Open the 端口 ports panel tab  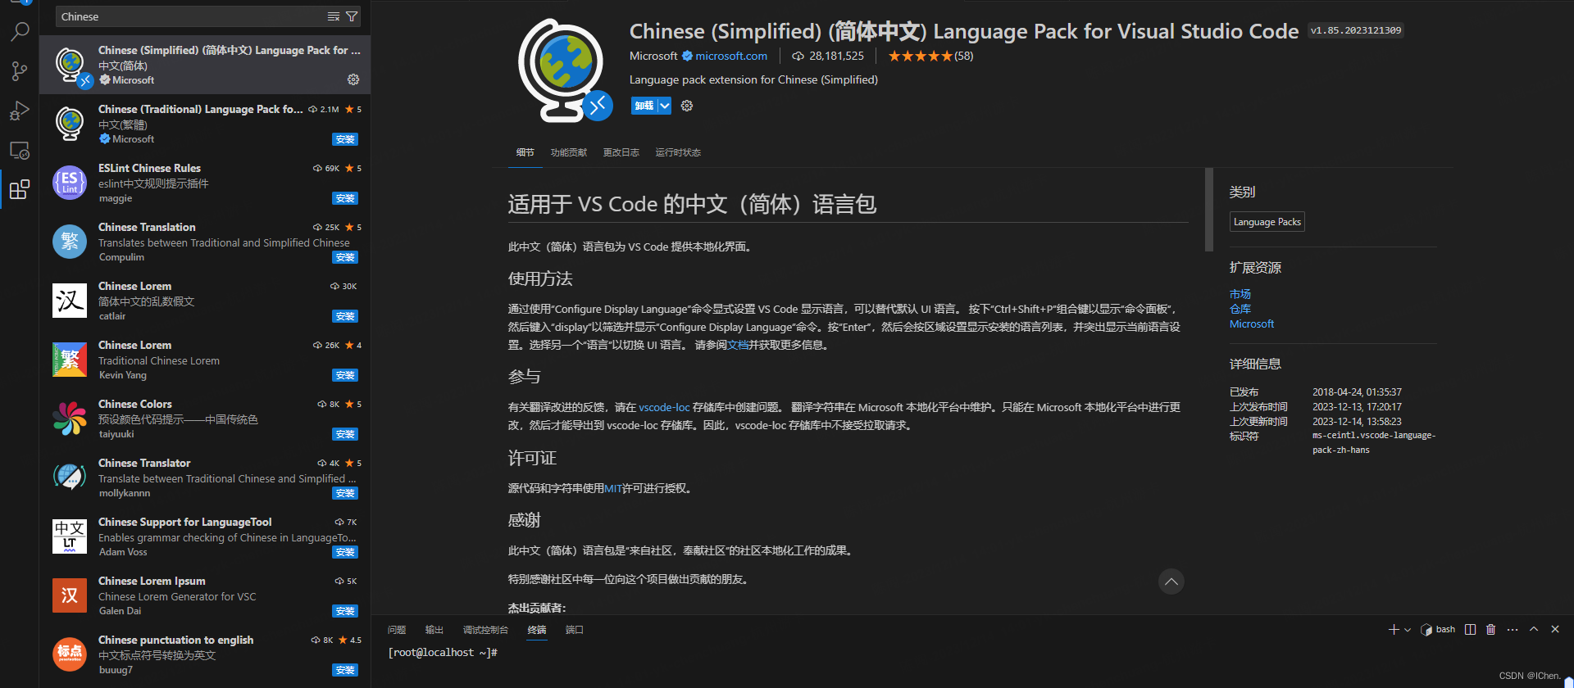tap(575, 630)
